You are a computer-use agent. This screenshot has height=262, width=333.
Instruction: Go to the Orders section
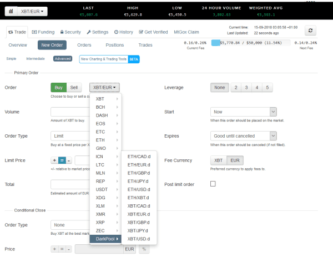(x=84, y=45)
